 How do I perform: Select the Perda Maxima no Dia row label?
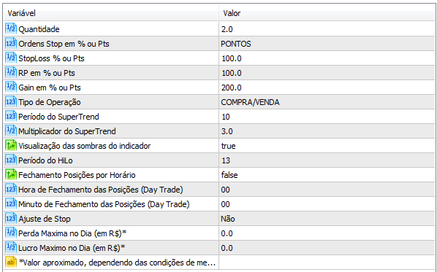point(72,233)
